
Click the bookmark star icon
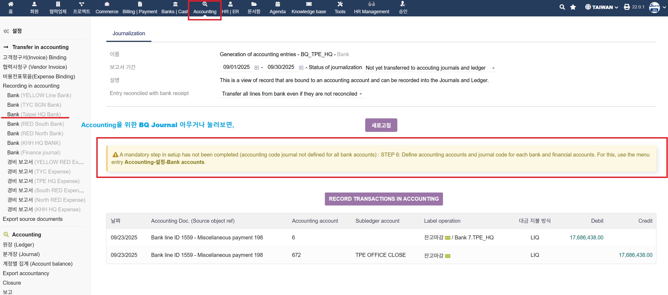(573, 7)
